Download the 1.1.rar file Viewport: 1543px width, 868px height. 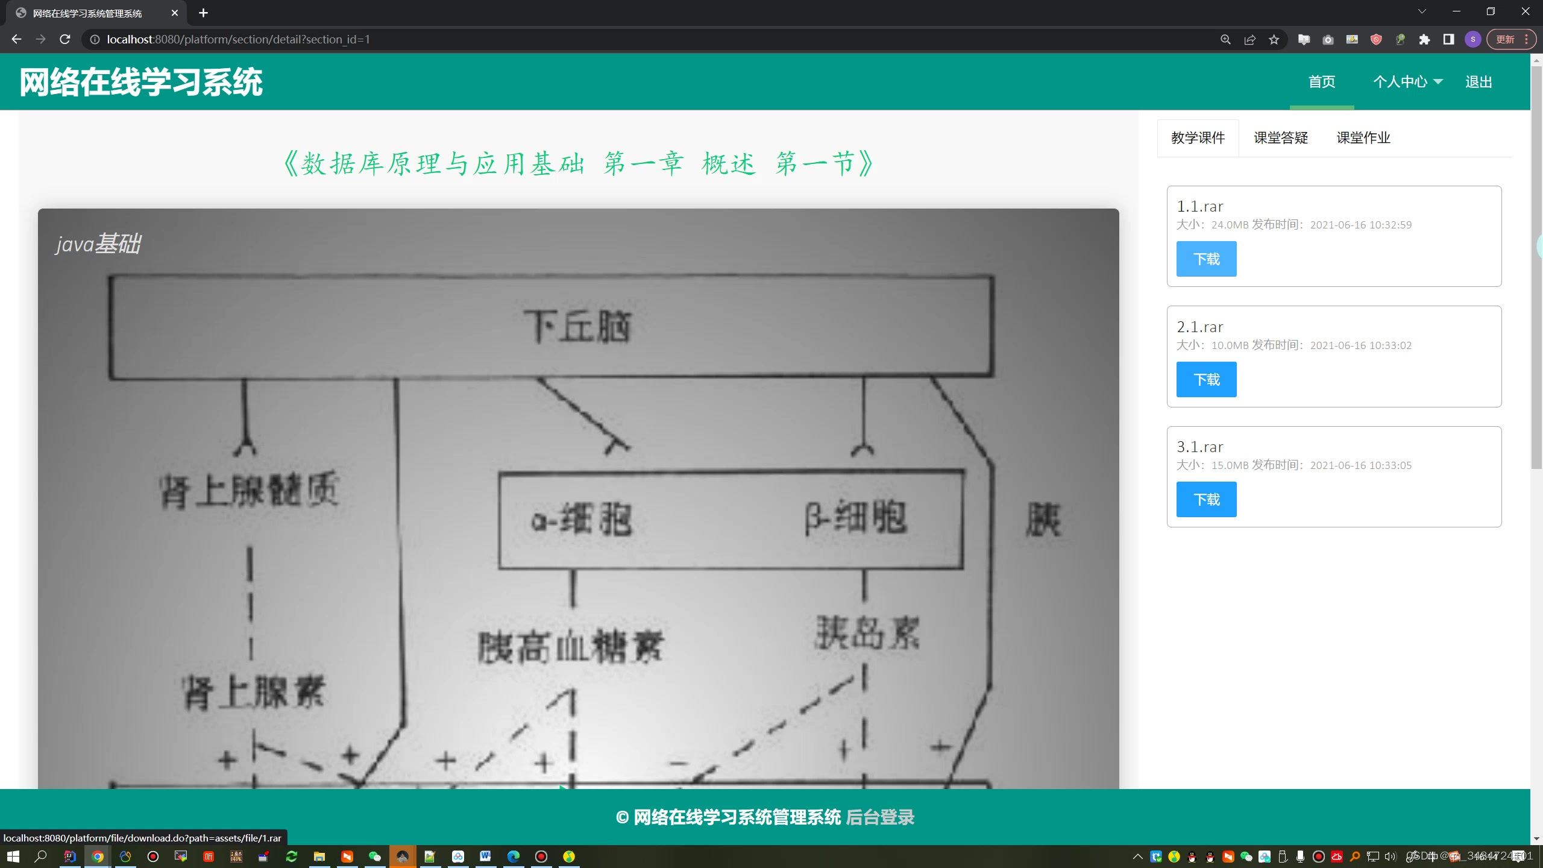(1206, 259)
